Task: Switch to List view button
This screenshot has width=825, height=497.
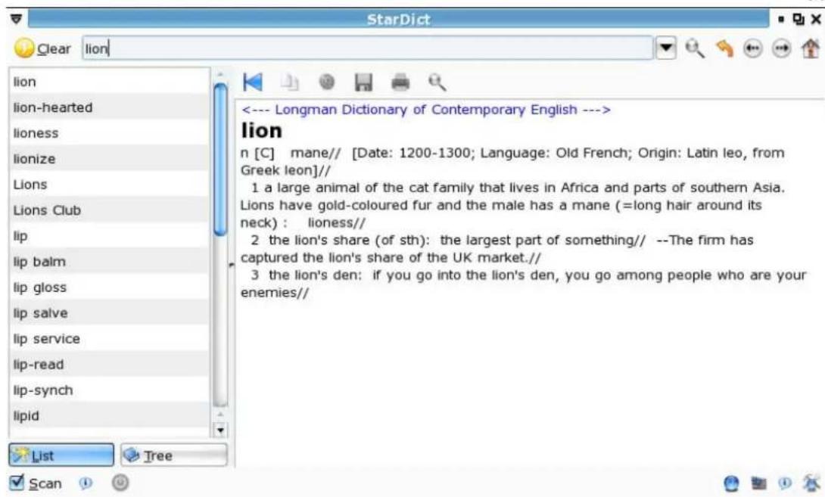Action: (61, 455)
